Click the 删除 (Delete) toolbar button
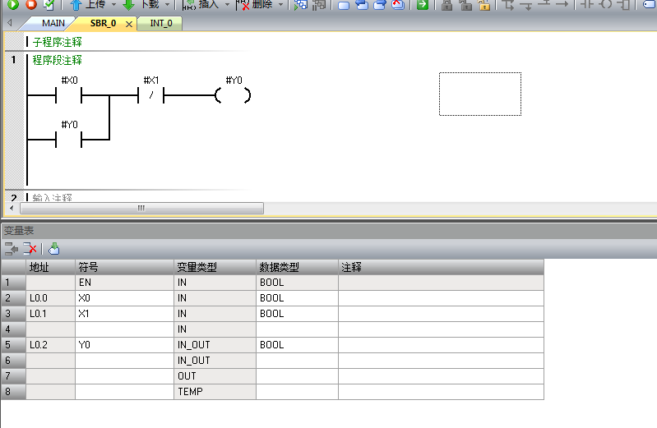Image resolution: width=657 pixels, height=428 pixels. click(x=256, y=4)
